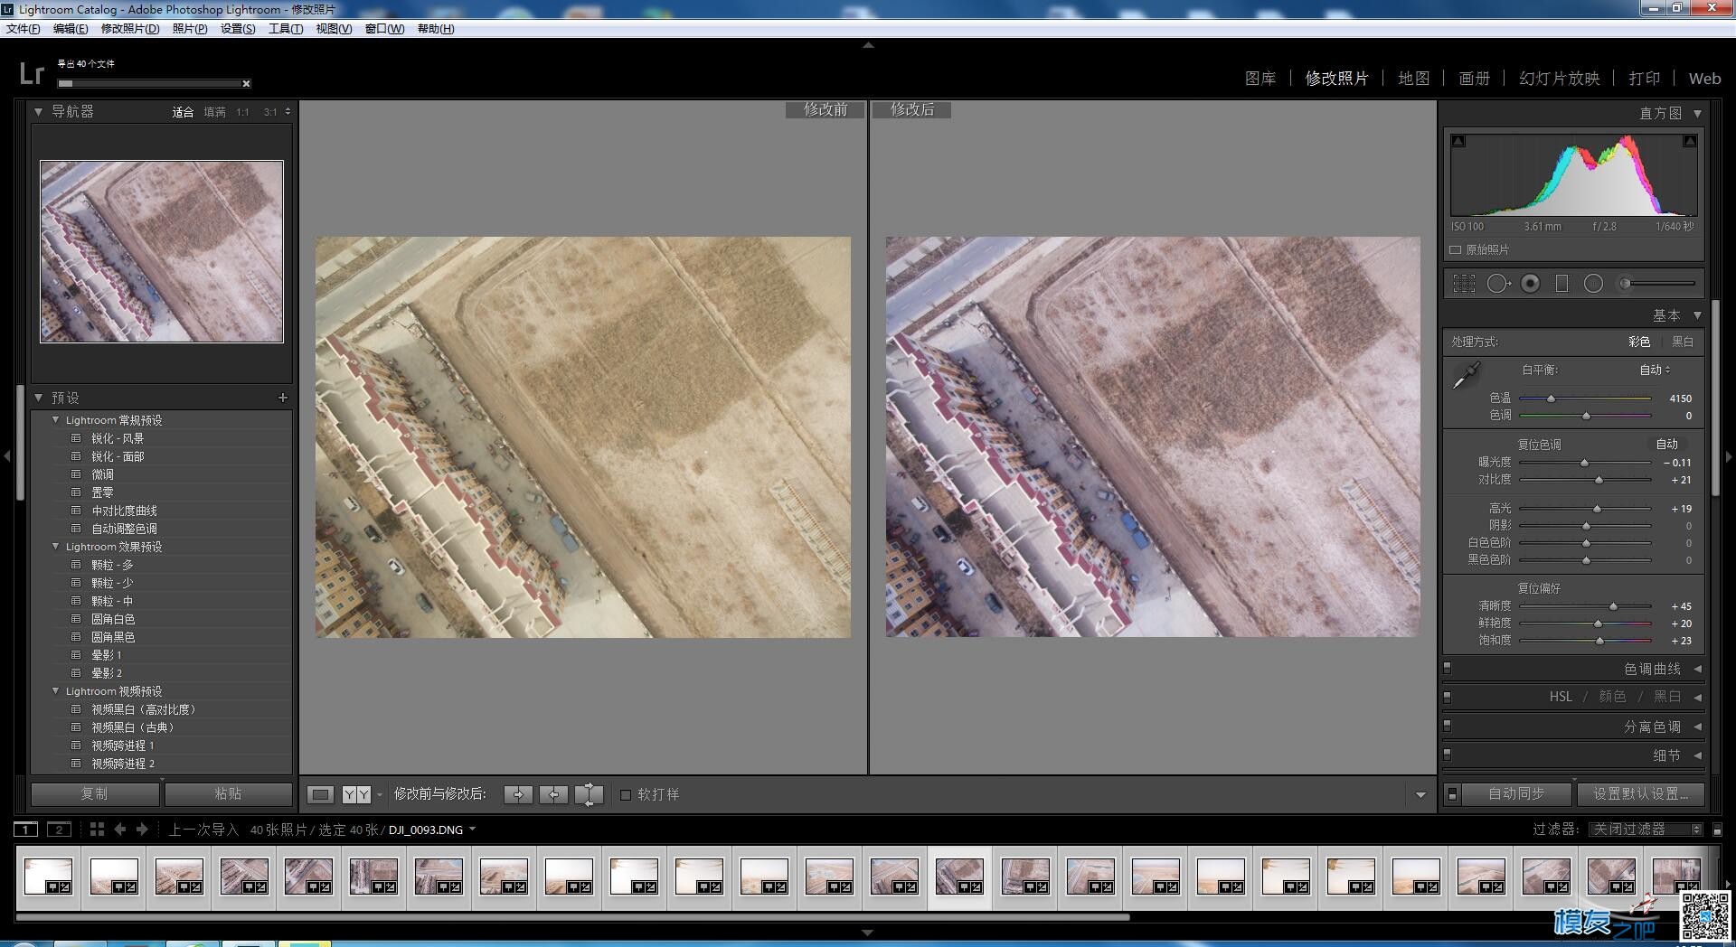Toggle highlight clipping indicator in histogram
The image size is (1736, 947).
[1689, 141]
